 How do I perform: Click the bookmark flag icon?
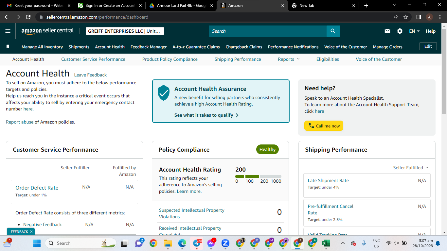(x=8, y=47)
